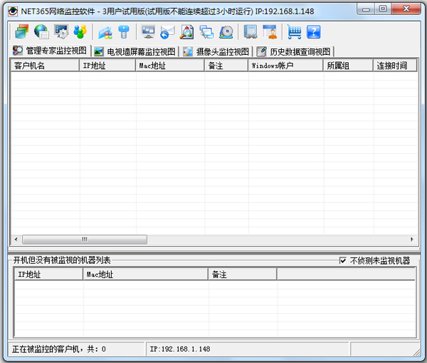
Task: Open the monitor with gear settings icon
Action: click(x=61, y=31)
